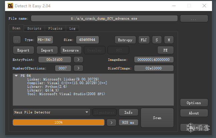The height and width of the screenshot is (138, 216).
Task: Open the Nauz File Detector dropdown
Action: pyautogui.click(x=51, y=112)
